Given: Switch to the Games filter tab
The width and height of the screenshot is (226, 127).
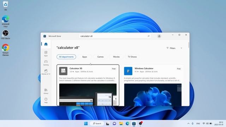Looking at the screenshot, I should pyautogui.click(x=100, y=57).
